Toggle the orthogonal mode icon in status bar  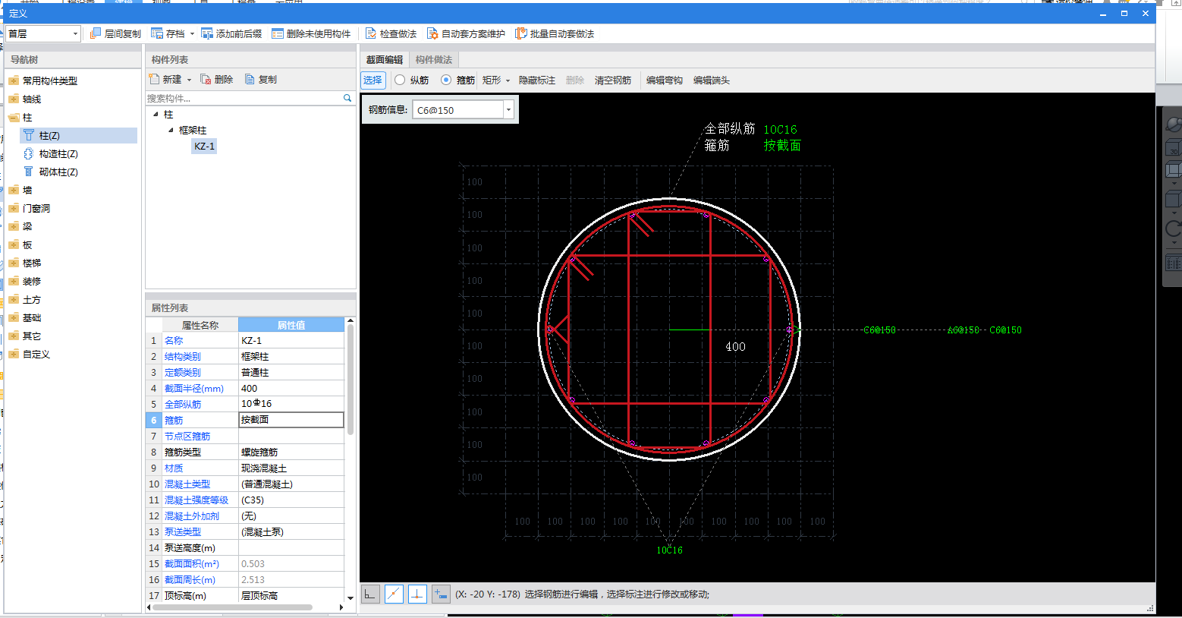coord(370,594)
